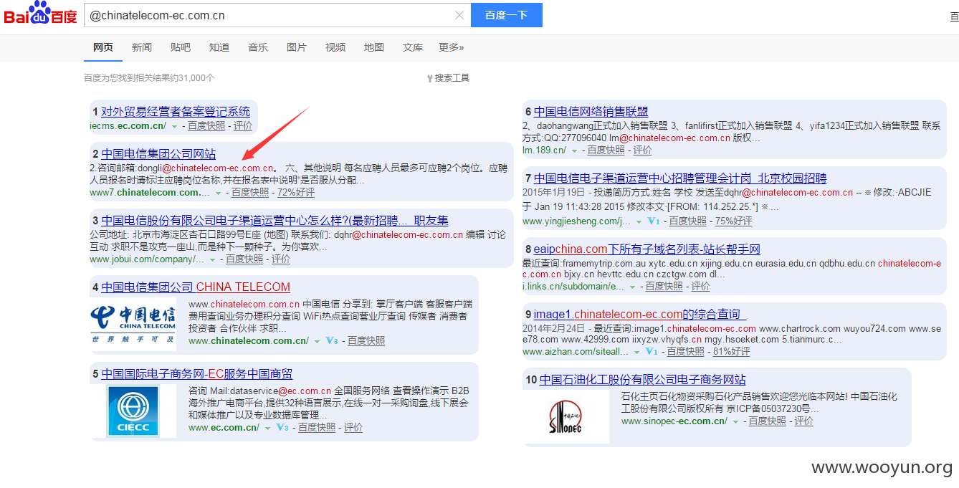Open 百度快照 for www.jobui.com result
Viewport: 959px width, 488px height.
[244, 259]
